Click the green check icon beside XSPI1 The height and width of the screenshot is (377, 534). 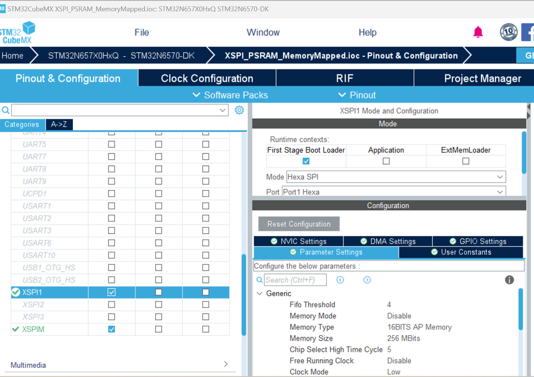(16, 292)
